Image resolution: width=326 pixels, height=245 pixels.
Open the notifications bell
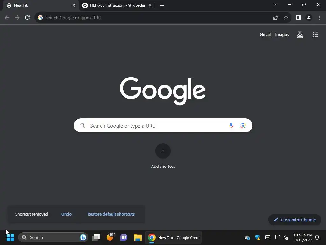(317, 237)
